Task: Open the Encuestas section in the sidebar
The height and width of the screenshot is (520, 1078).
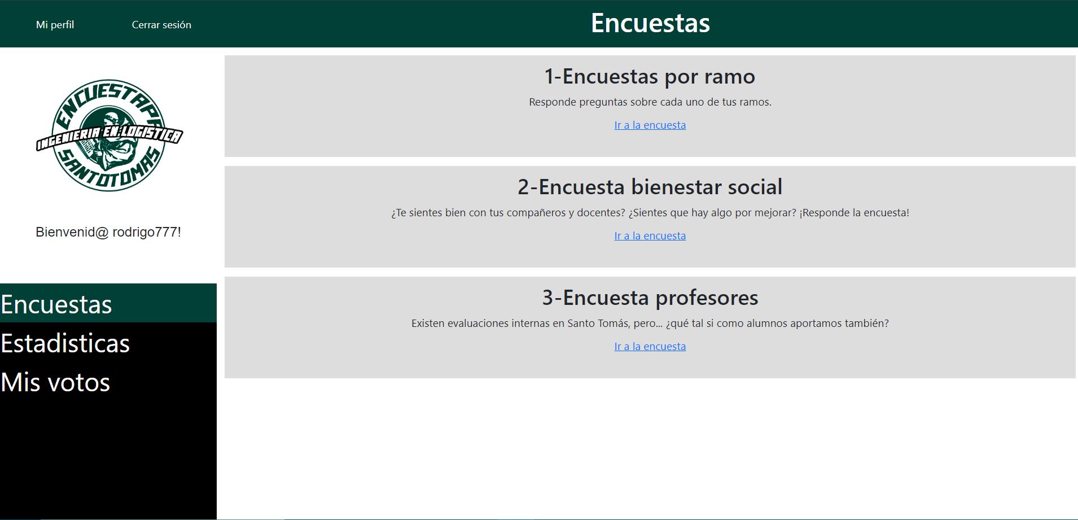Action: click(55, 304)
